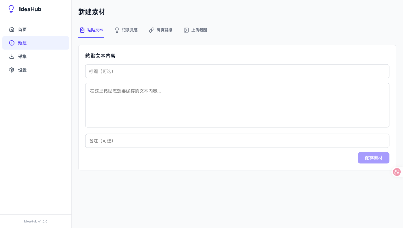Select the home icon beside 首页

12,29
